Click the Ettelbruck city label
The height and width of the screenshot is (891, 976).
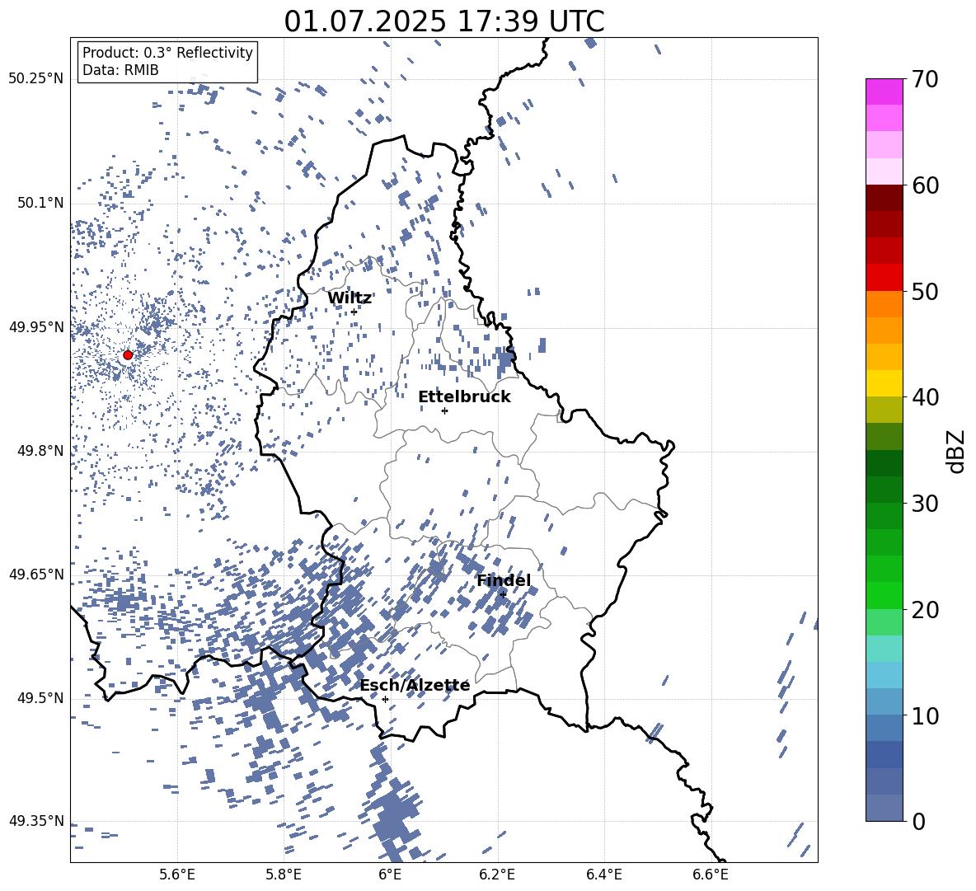click(x=464, y=397)
